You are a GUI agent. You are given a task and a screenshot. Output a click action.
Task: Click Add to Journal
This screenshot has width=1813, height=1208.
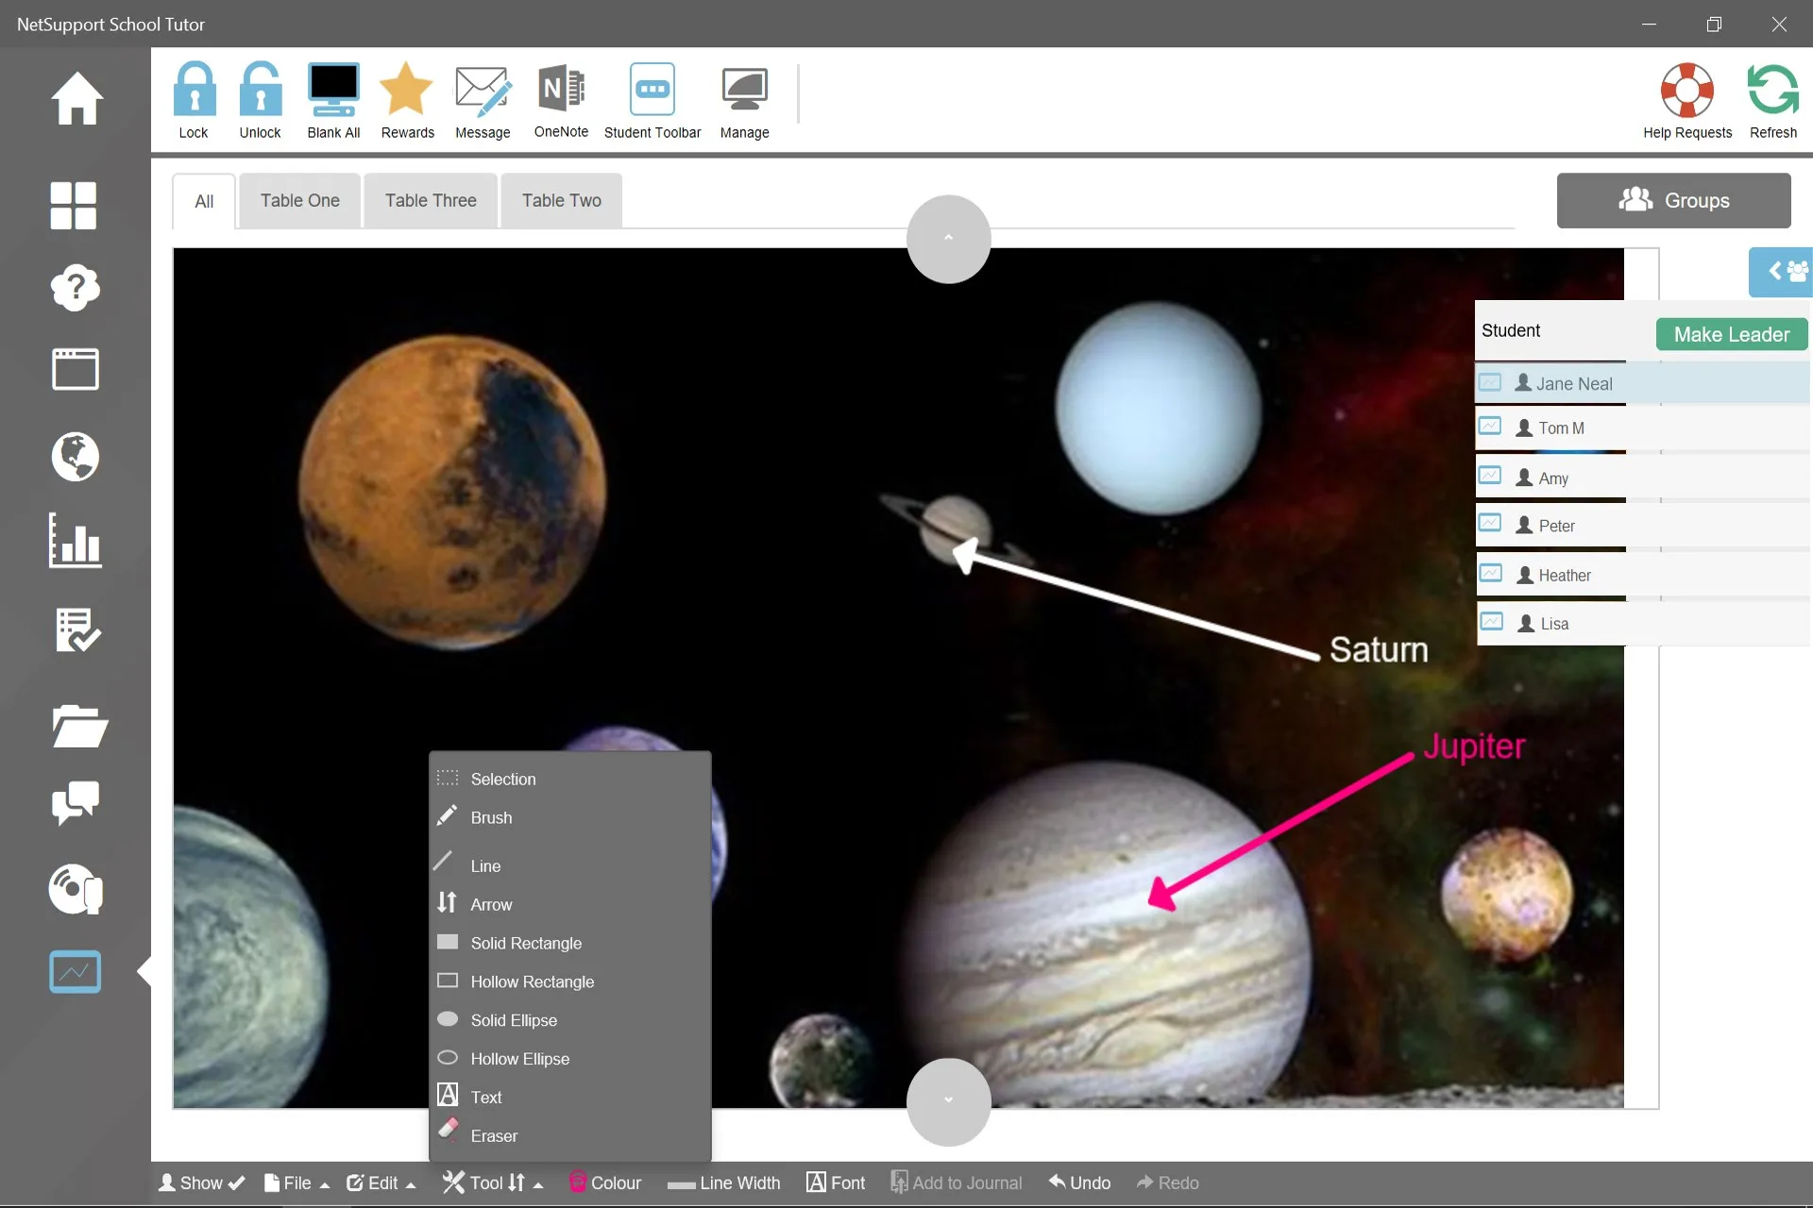click(x=957, y=1183)
